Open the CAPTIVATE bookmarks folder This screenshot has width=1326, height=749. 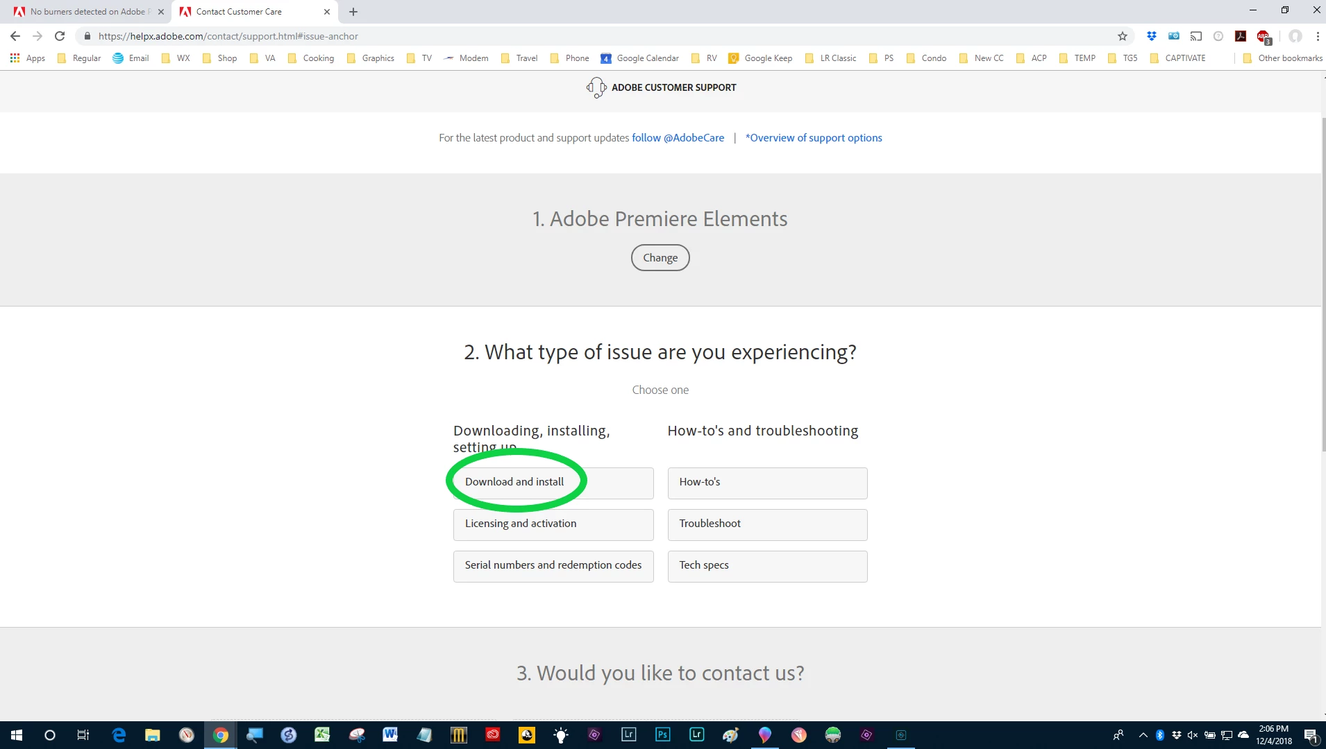1178,58
